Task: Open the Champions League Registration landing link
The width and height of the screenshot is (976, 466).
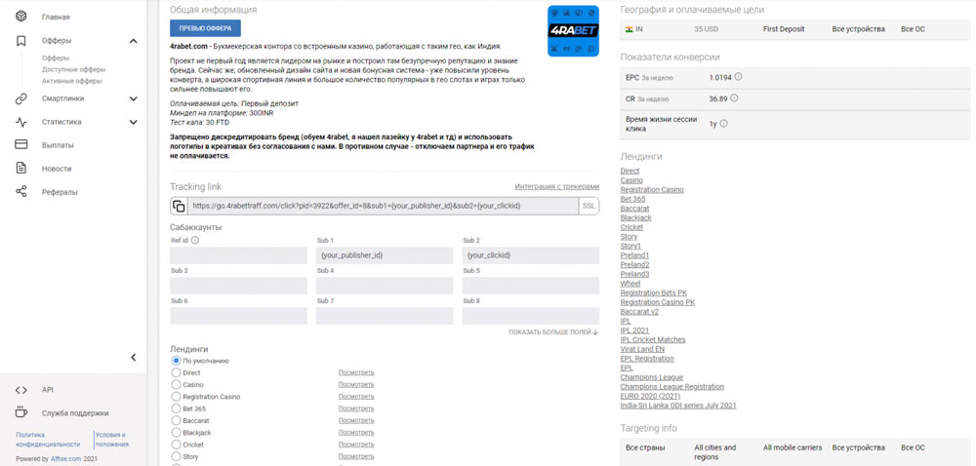Action: [x=672, y=386]
